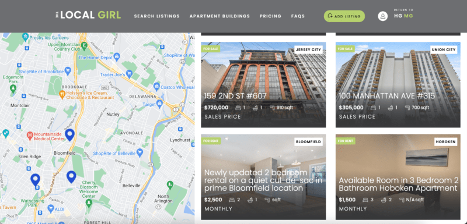Click the Hoboken location tag
The image size is (467, 224).
coord(445,142)
